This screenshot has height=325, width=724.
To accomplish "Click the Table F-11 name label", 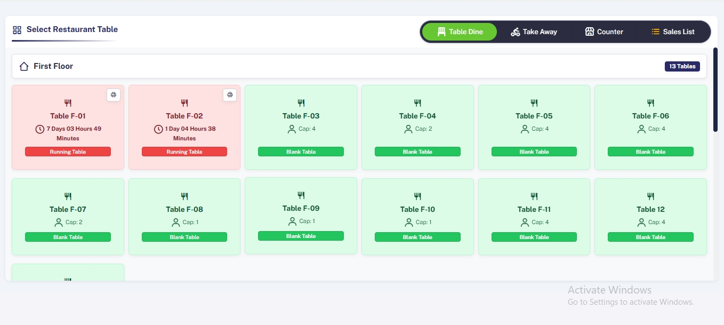I will click(x=534, y=209).
